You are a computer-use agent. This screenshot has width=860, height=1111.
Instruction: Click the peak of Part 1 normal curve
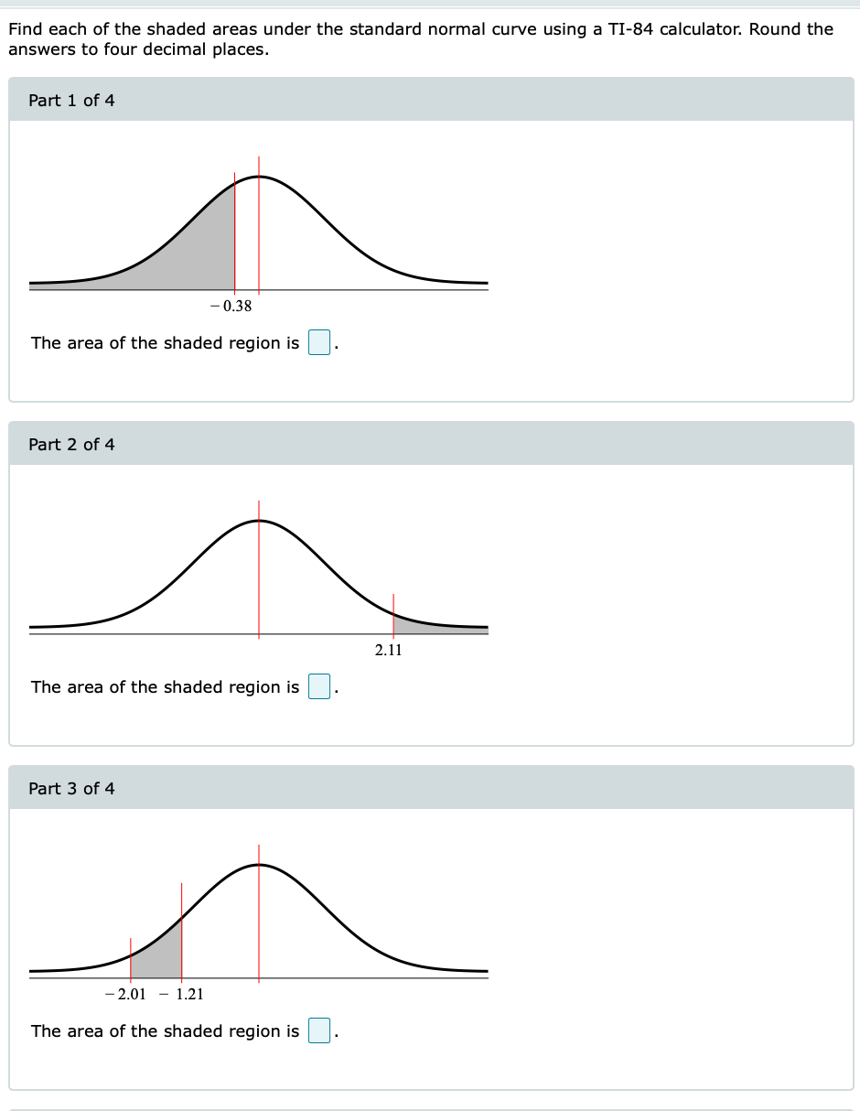259,176
